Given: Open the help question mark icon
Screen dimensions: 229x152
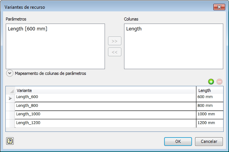Looking at the screenshot, I should click(10, 141).
